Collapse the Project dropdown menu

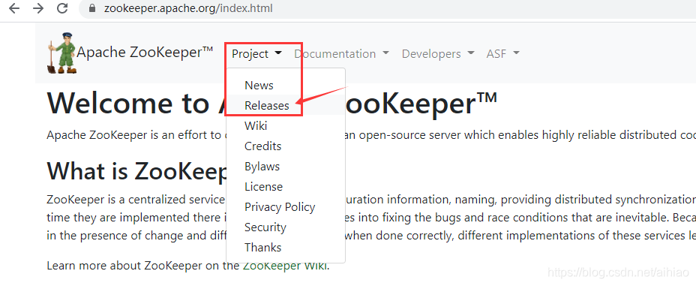(x=256, y=54)
